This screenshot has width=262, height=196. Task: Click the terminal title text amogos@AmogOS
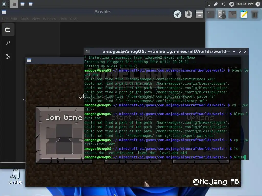(166, 51)
